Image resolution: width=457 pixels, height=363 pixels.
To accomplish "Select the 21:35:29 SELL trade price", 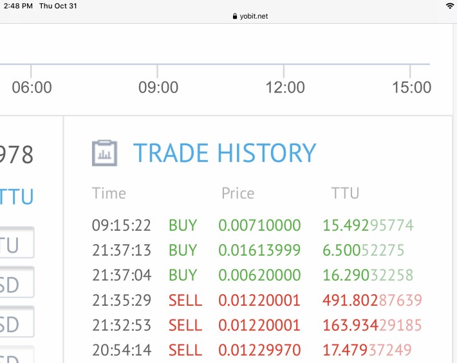I will (259, 300).
